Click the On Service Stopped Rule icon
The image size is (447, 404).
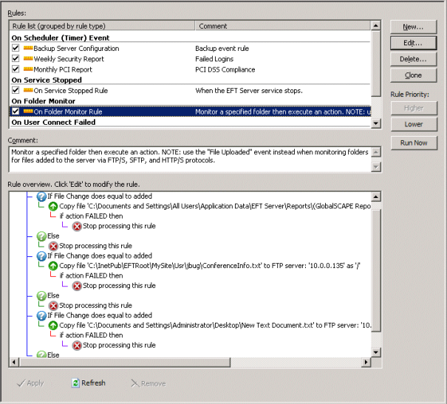(28, 90)
